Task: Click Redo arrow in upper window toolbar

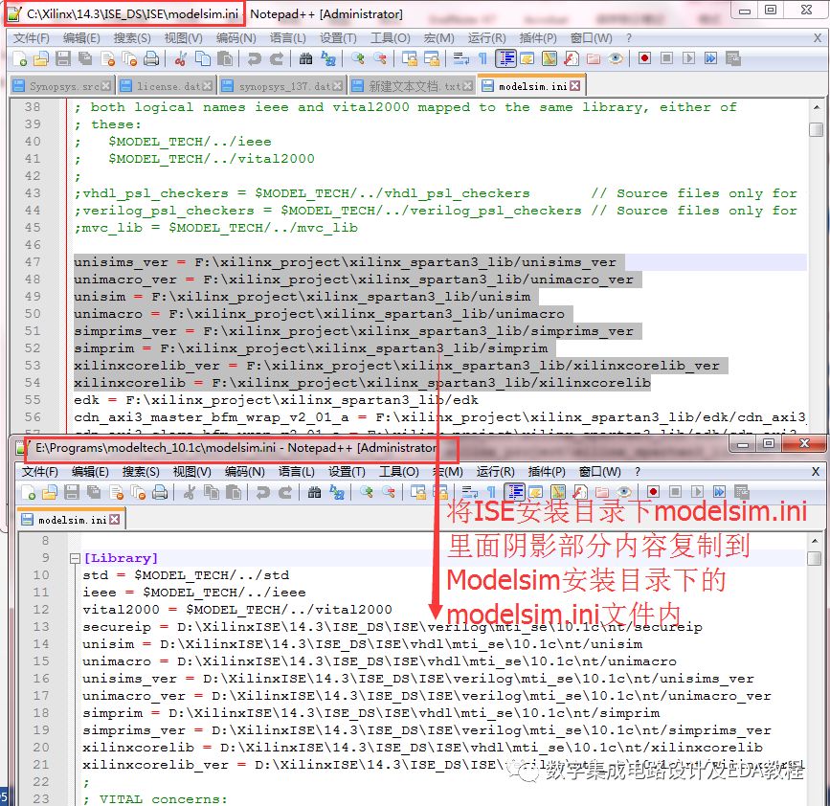Action: click(277, 58)
